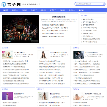Open the entry ranked 4 in the 热门句子 list

click(90, 28)
